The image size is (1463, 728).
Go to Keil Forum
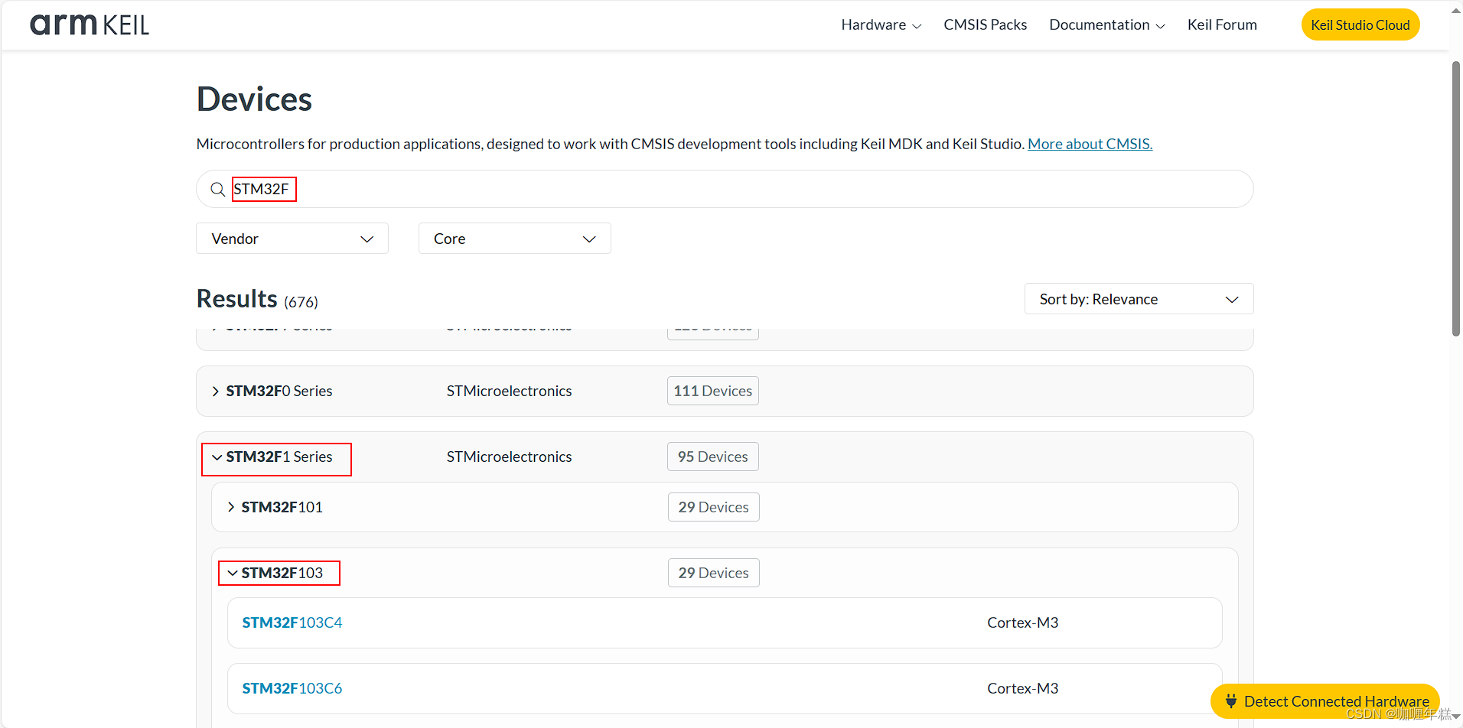(x=1222, y=24)
